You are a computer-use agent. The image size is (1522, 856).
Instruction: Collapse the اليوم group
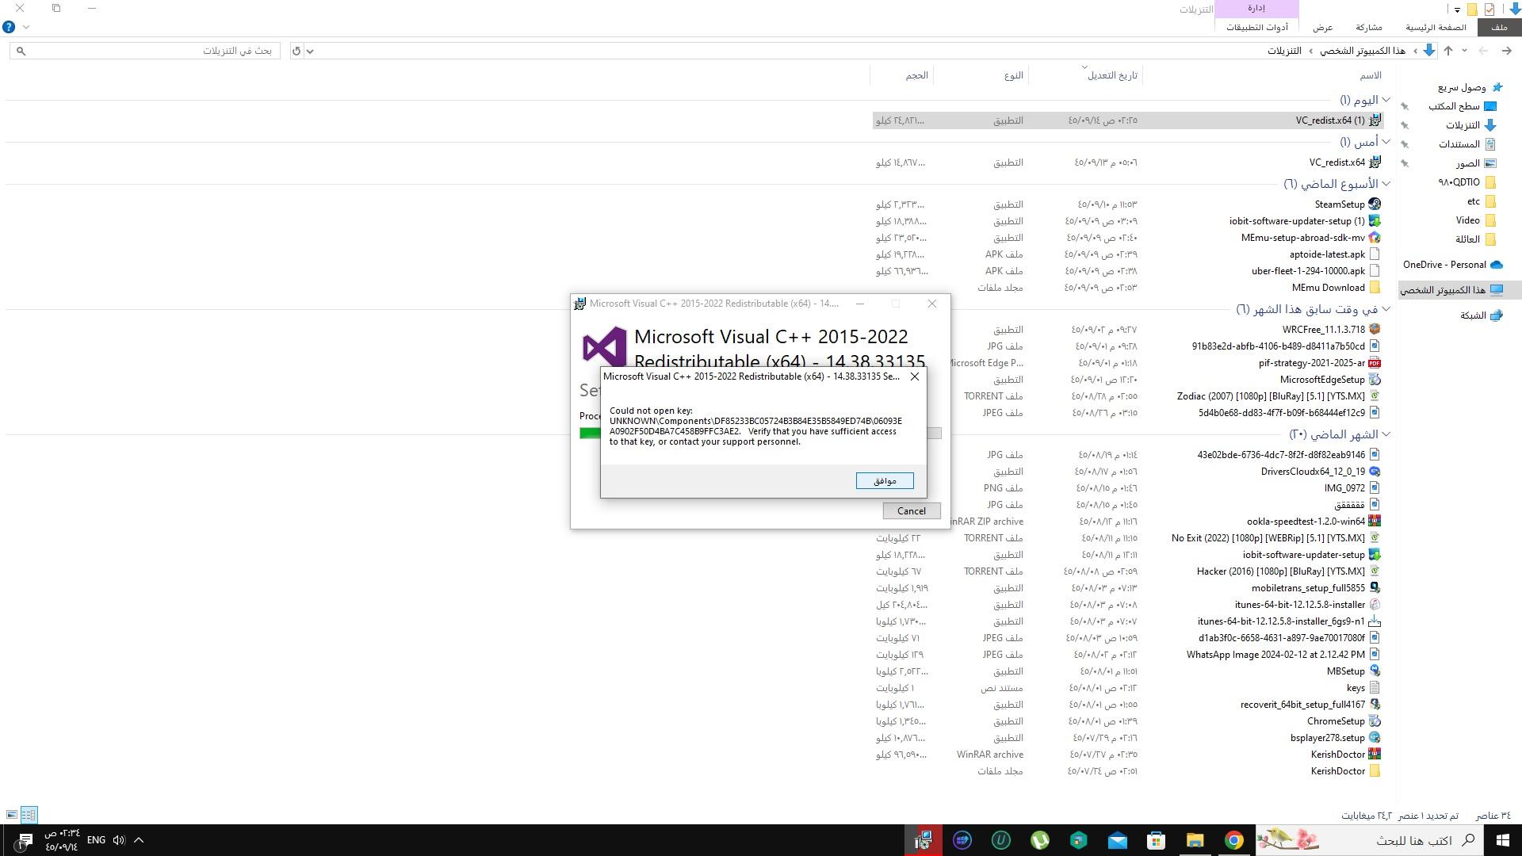coord(1386,100)
